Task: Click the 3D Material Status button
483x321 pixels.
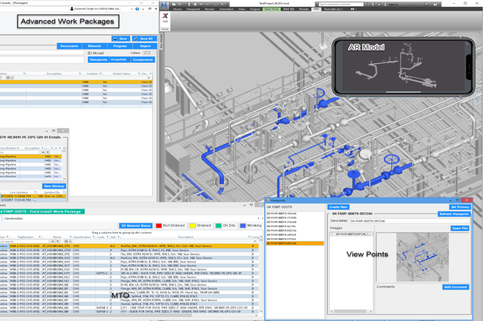Action: point(136,226)
